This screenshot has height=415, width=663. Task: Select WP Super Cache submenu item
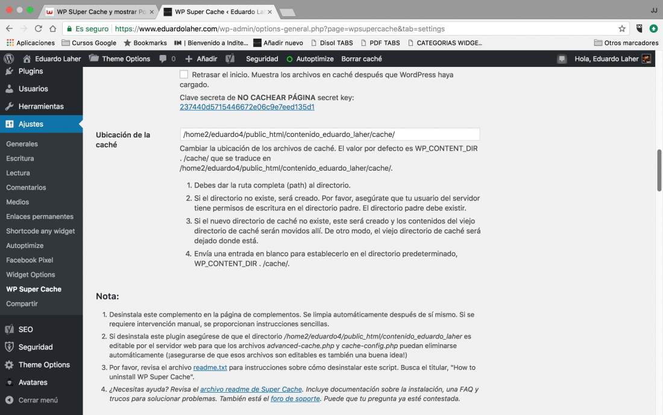pyautogui.click(x=34, y=290)
